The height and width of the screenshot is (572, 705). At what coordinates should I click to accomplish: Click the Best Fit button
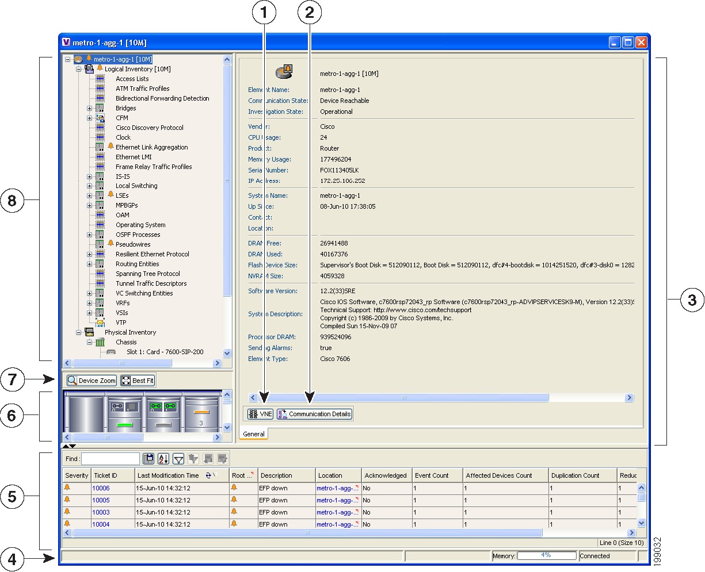click(138, 381)
